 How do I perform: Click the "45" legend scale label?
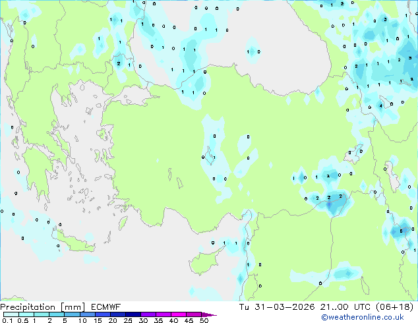pos(189,320)
